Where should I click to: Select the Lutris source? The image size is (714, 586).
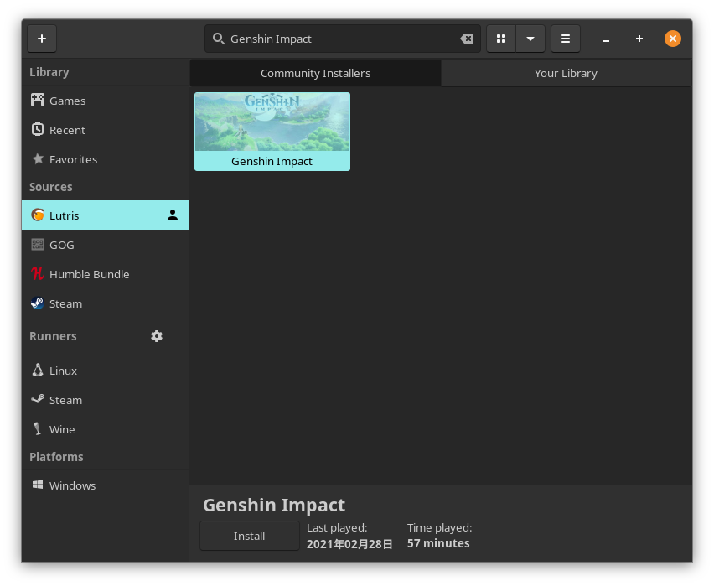click(106, 215)
